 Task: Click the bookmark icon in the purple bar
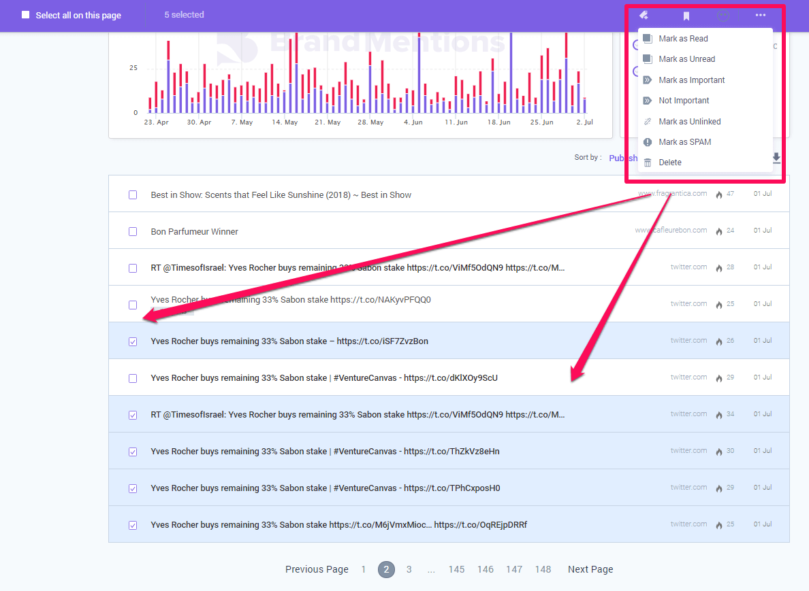[686, 16]
